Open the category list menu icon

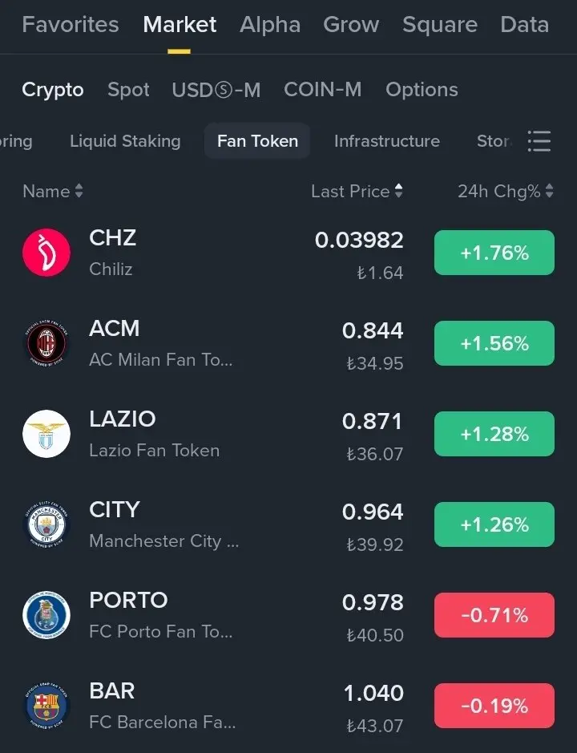[x=539, y=141]
